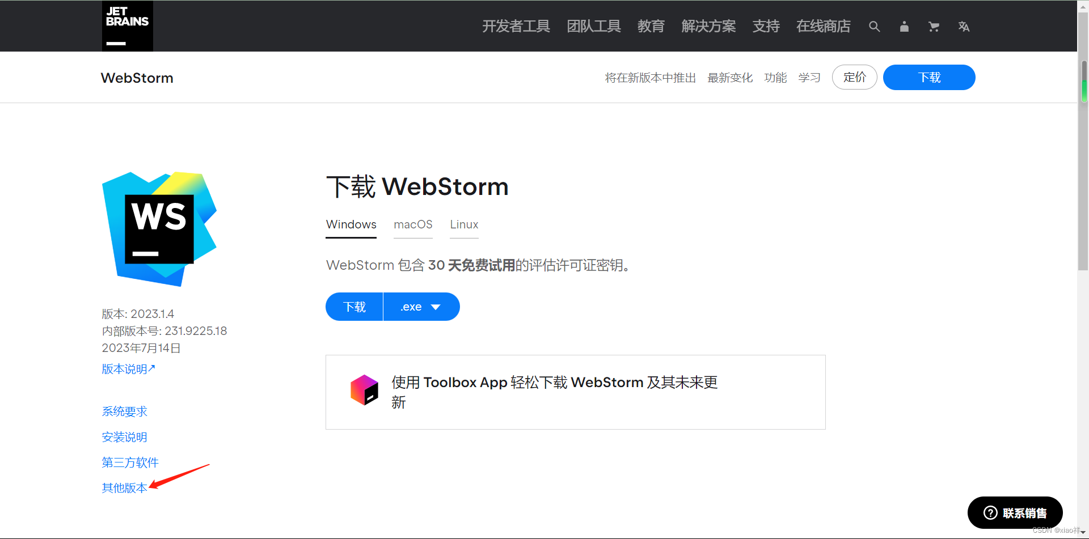Open the shopping cart icon
This screenshot has width=1089, height=539.
pos(934,27)
